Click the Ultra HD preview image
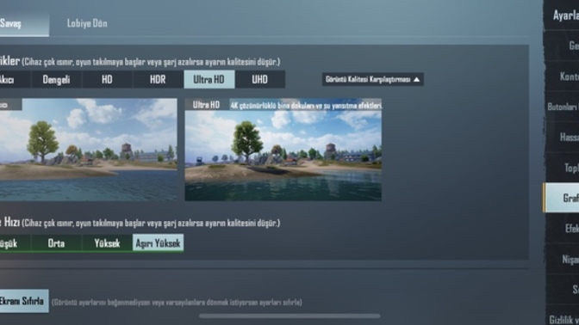This screenshot has width=579, height=325. 283,150
